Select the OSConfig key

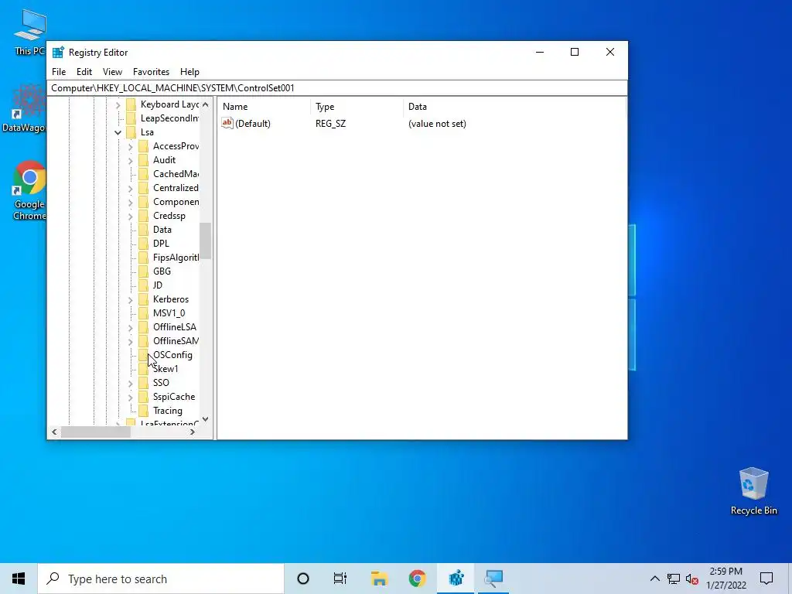[x=172, y=355]
